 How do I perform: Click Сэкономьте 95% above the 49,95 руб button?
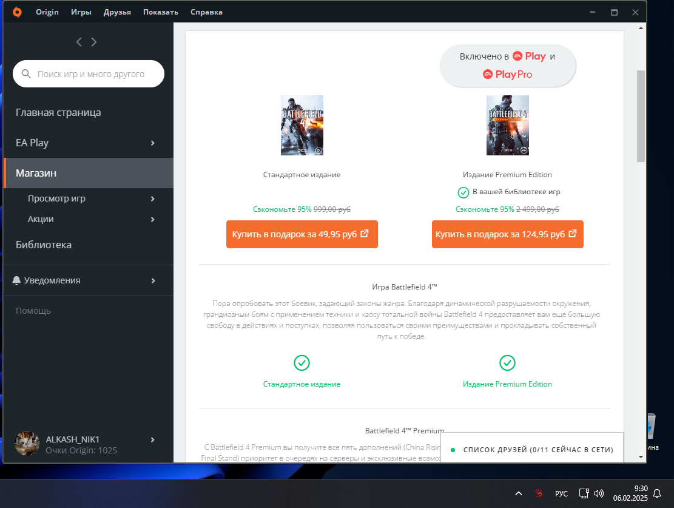(x=282, y=209)
